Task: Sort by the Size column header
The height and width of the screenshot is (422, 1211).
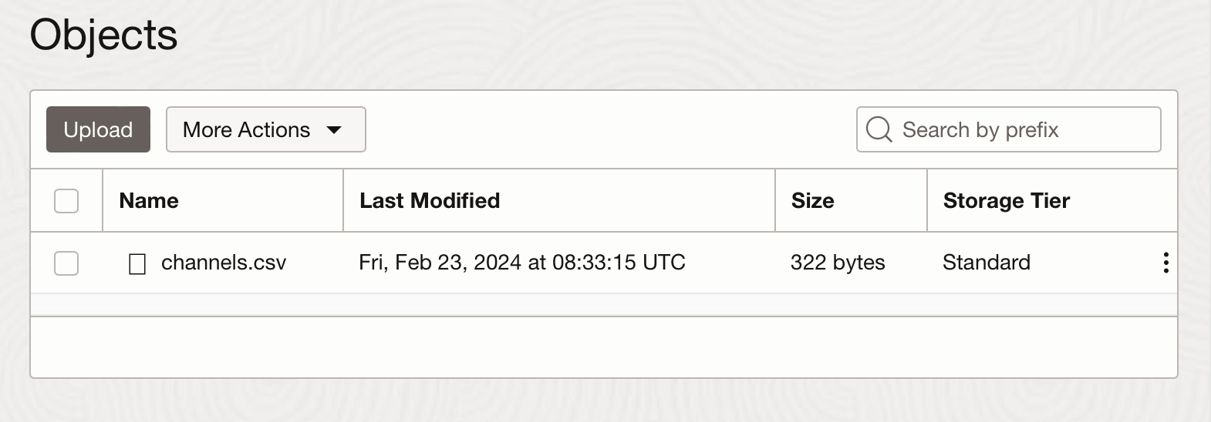Action: [x=812, y=201]
